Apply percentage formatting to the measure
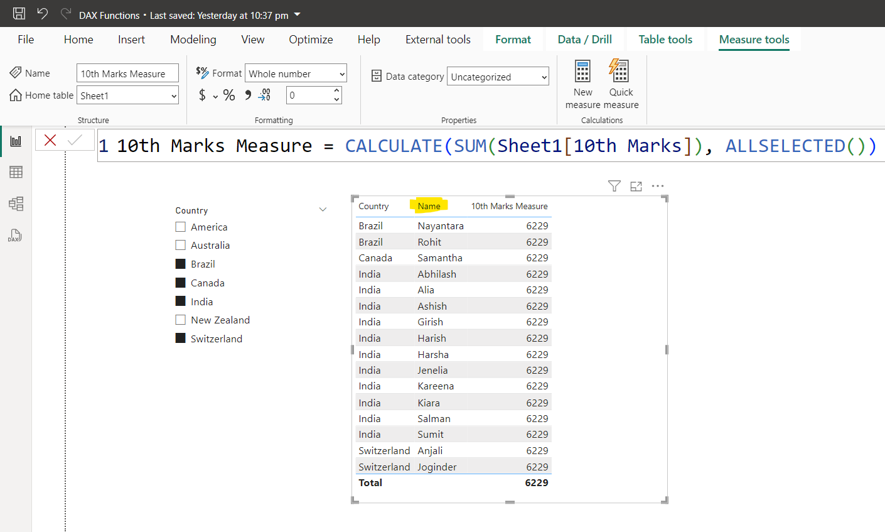The width and height of the screenshot is (885, 532). (228, 95)
